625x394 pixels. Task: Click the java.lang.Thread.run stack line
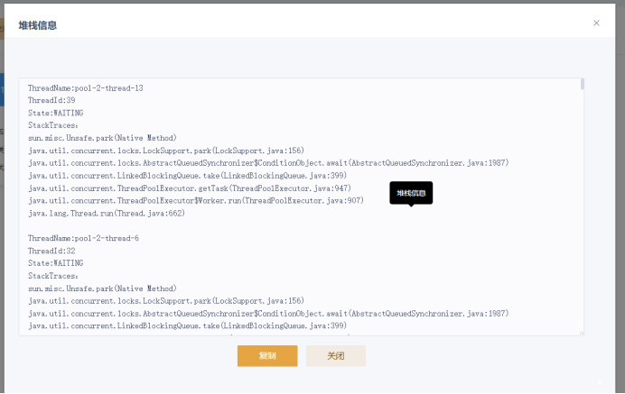coord(106,214)
